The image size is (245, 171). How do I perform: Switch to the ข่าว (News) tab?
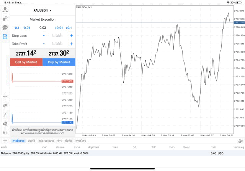pyautogui.click(x=60, y=141)
